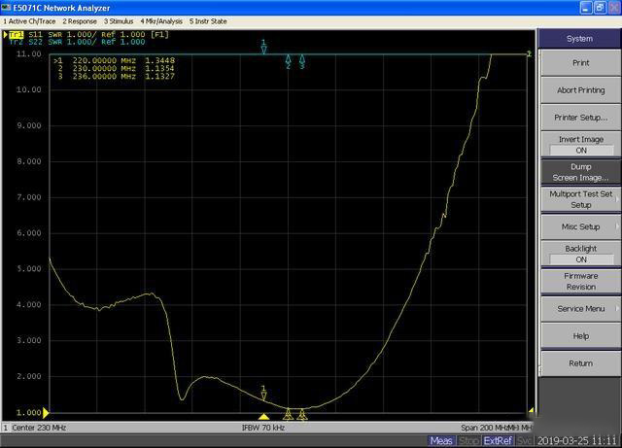Open the Multiport Test Set Setup submenu
The image size is (622, 448).
coord(580,199)
